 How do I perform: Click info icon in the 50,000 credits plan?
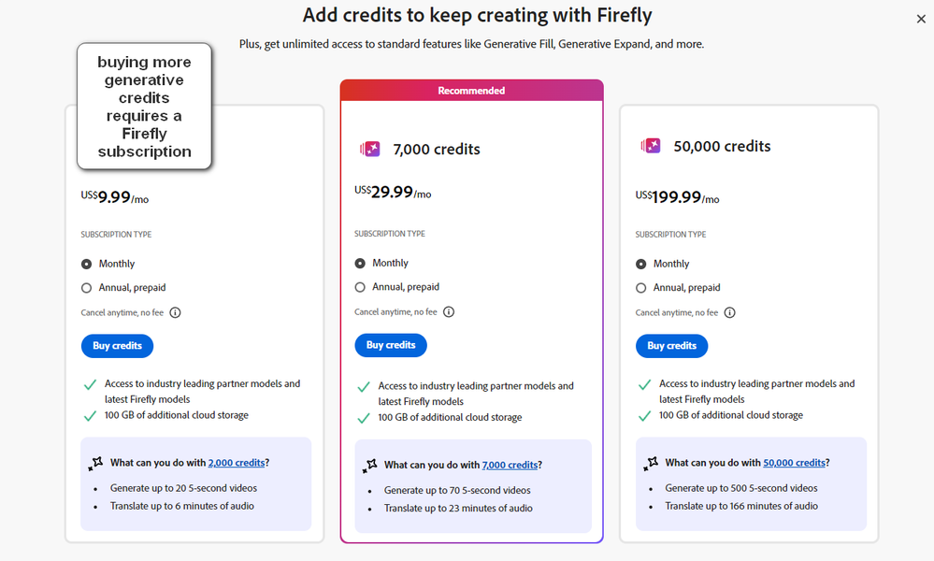(730, 313)
